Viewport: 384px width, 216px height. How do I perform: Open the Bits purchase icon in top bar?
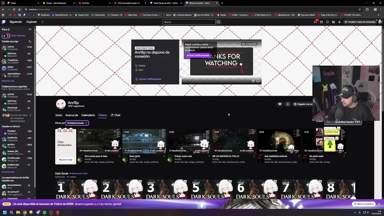point(339,22)
